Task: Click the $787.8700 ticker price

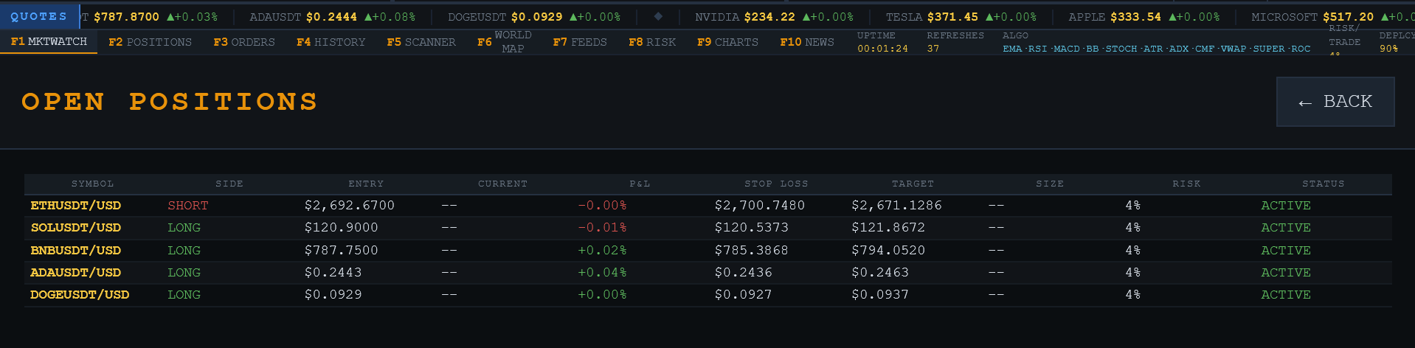Action: (126, 16)
